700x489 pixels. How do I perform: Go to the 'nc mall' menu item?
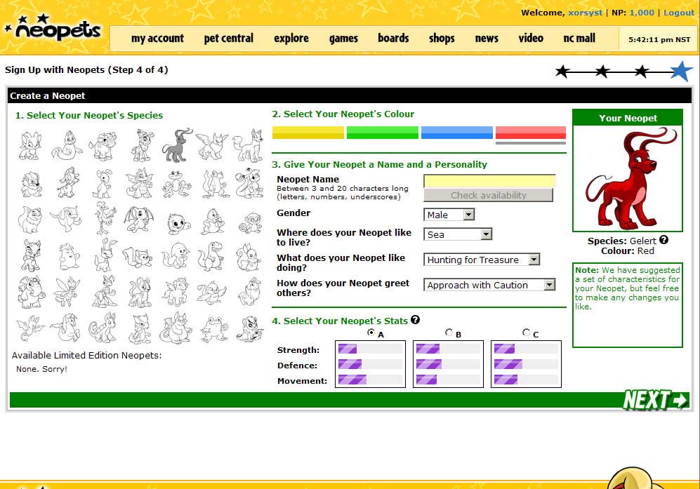click(x=579, y=39)
